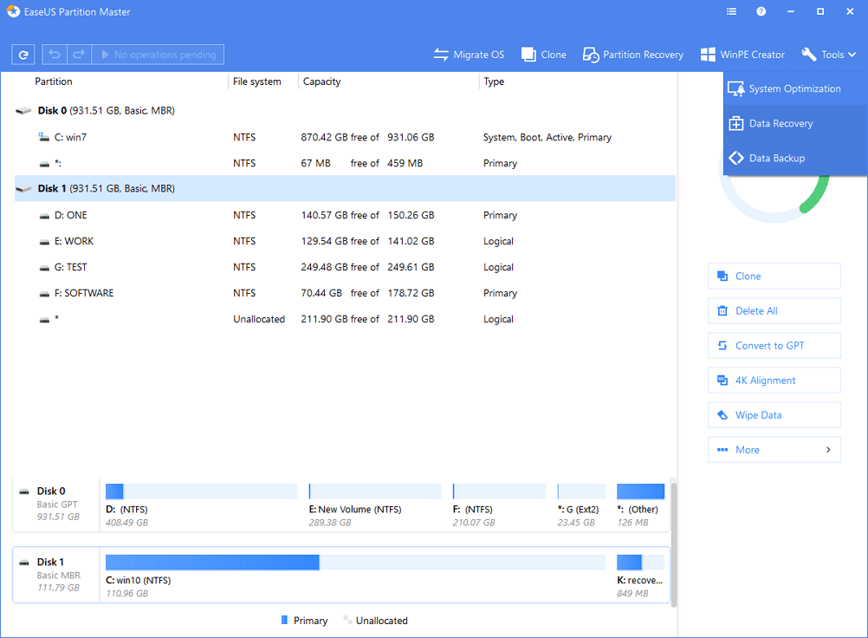The image size is (868, 638).
Task: Click the Clone button in side panel
Action: 774,276
